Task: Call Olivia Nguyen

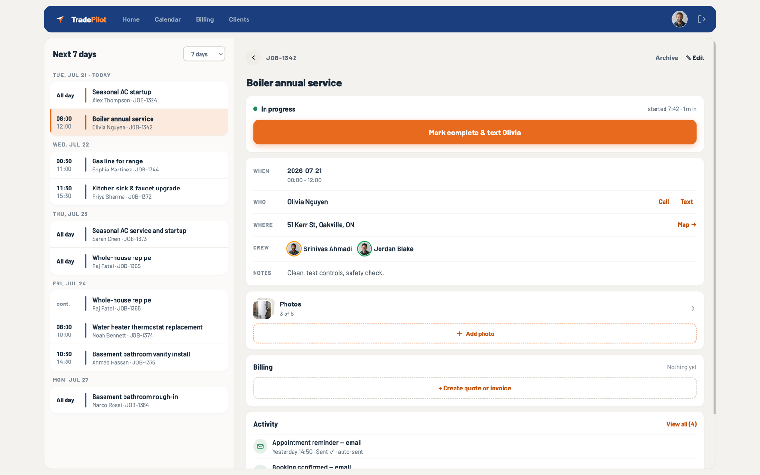Action: click(664, 202)
